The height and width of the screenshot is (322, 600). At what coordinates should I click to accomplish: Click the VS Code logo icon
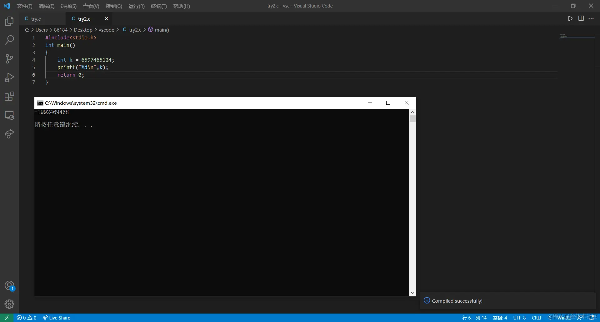(x=7, y=6)
